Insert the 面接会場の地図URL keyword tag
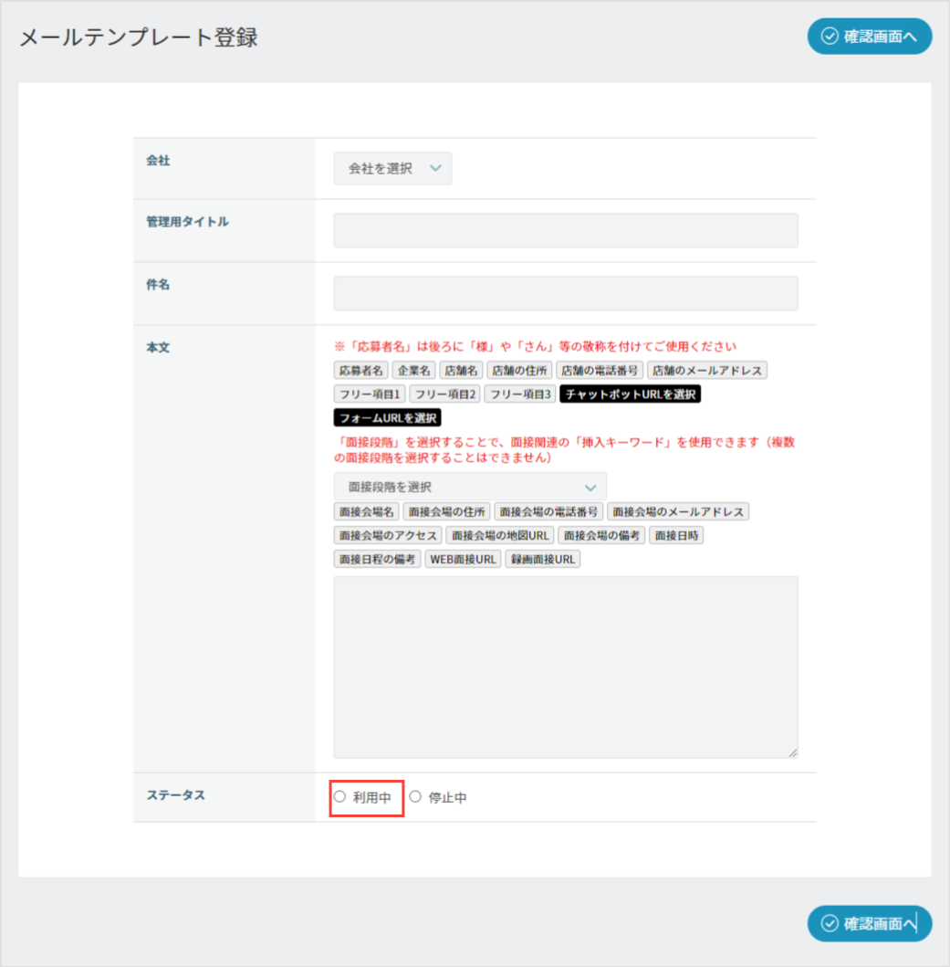Viewport: 950px width, 967px height. (499, 535)
